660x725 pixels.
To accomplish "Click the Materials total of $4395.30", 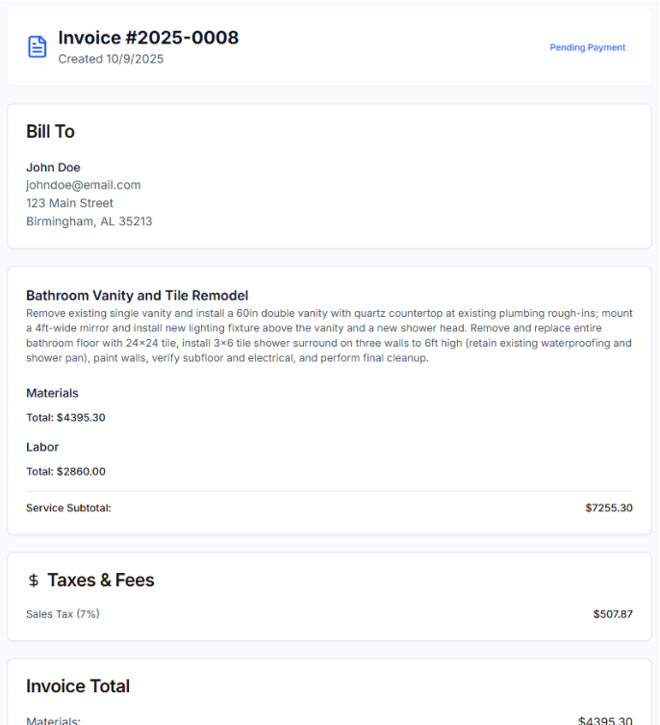I will pyautogui.click(x=65, y=418).
